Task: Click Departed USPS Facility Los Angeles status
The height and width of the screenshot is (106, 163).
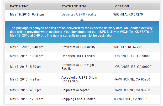Action: [78, 56]
